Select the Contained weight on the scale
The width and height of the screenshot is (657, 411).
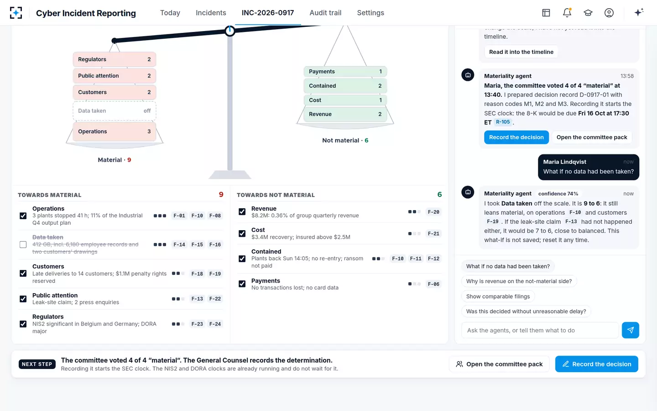(x=345, y=86)
